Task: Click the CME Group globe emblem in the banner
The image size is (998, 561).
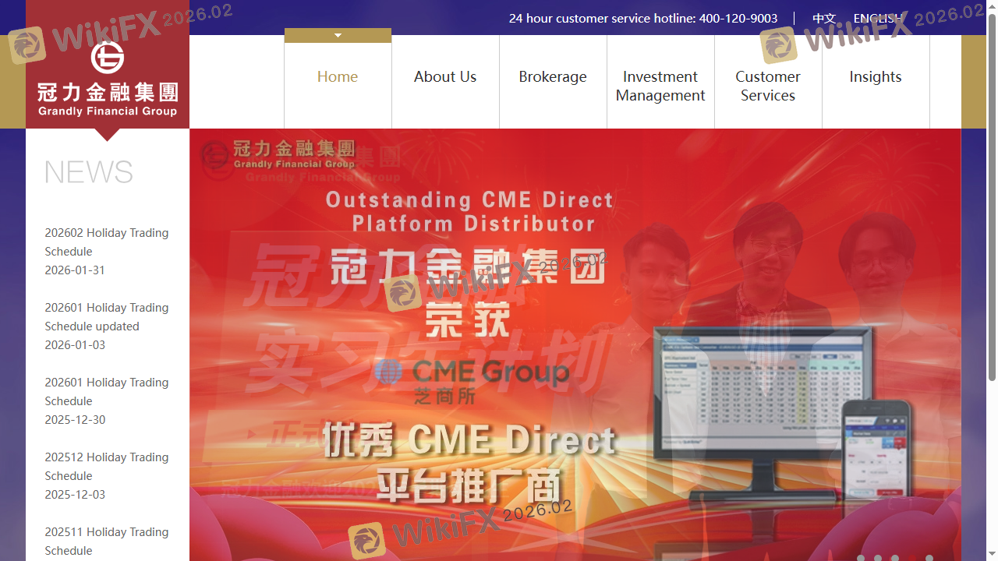Action: click(388, 372)
